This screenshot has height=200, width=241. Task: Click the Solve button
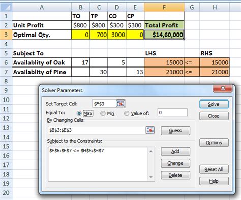point(214,104)
